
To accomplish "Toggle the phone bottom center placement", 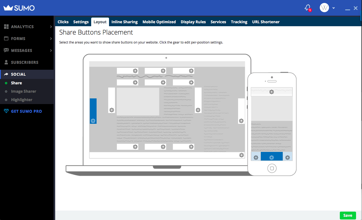I will pos(272,156).
